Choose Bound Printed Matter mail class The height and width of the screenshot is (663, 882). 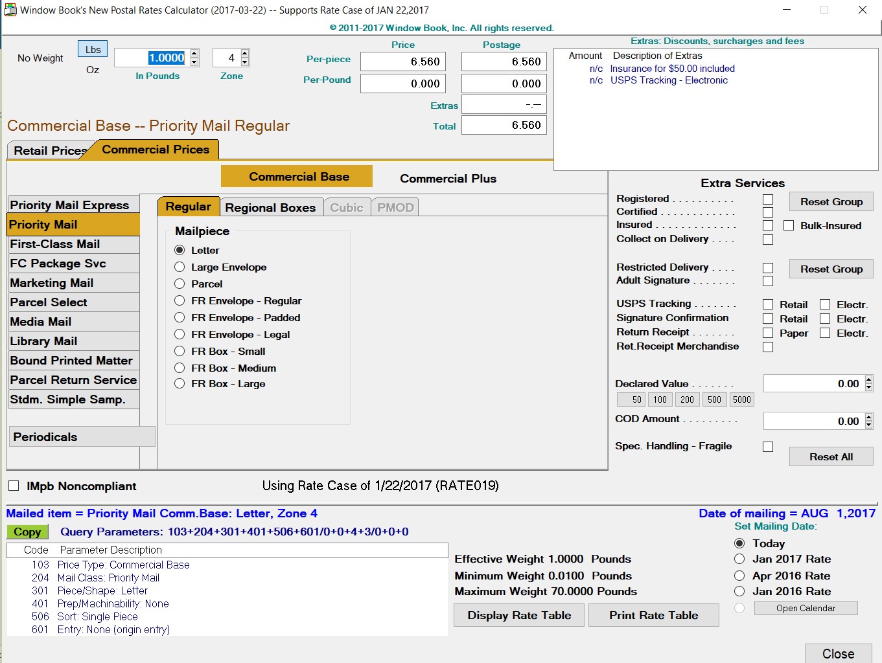[73, 360]
